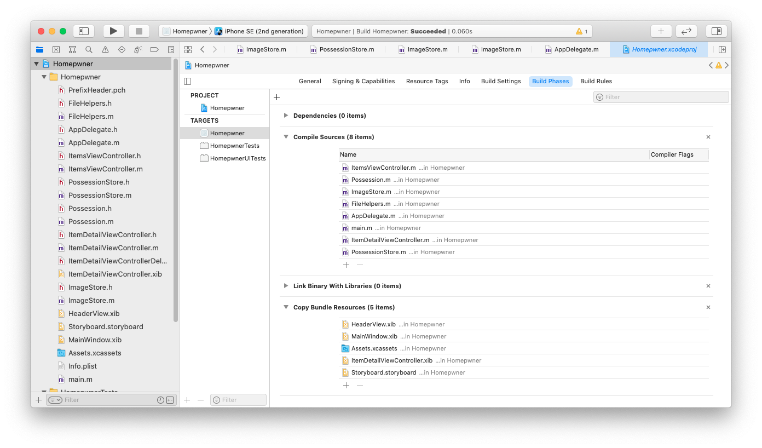Open the Test navigator diamond icon
Image resolution: width=762 pixels, height=448 pixels.
[x=122, y=49]
